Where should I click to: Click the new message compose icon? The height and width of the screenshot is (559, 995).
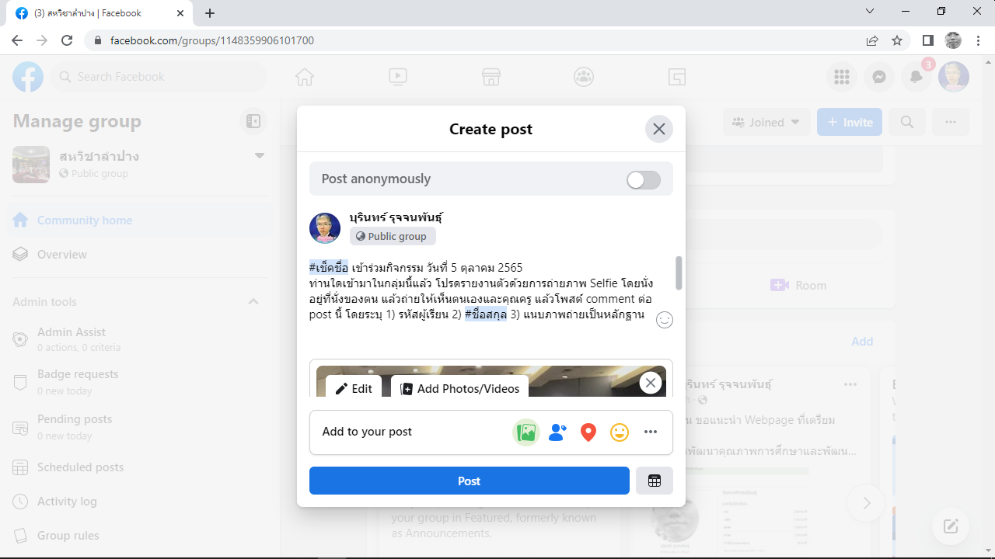(951, 526)
